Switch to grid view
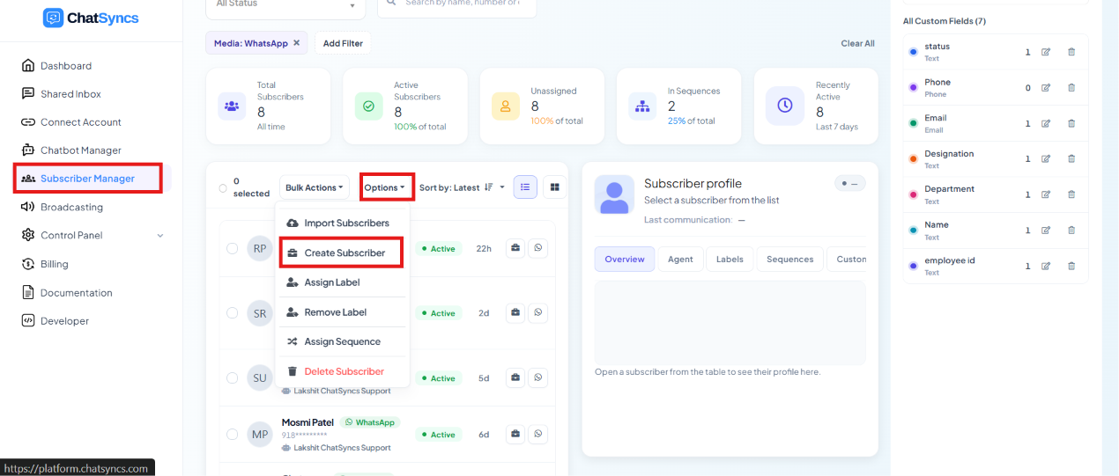 click(555, 187)
